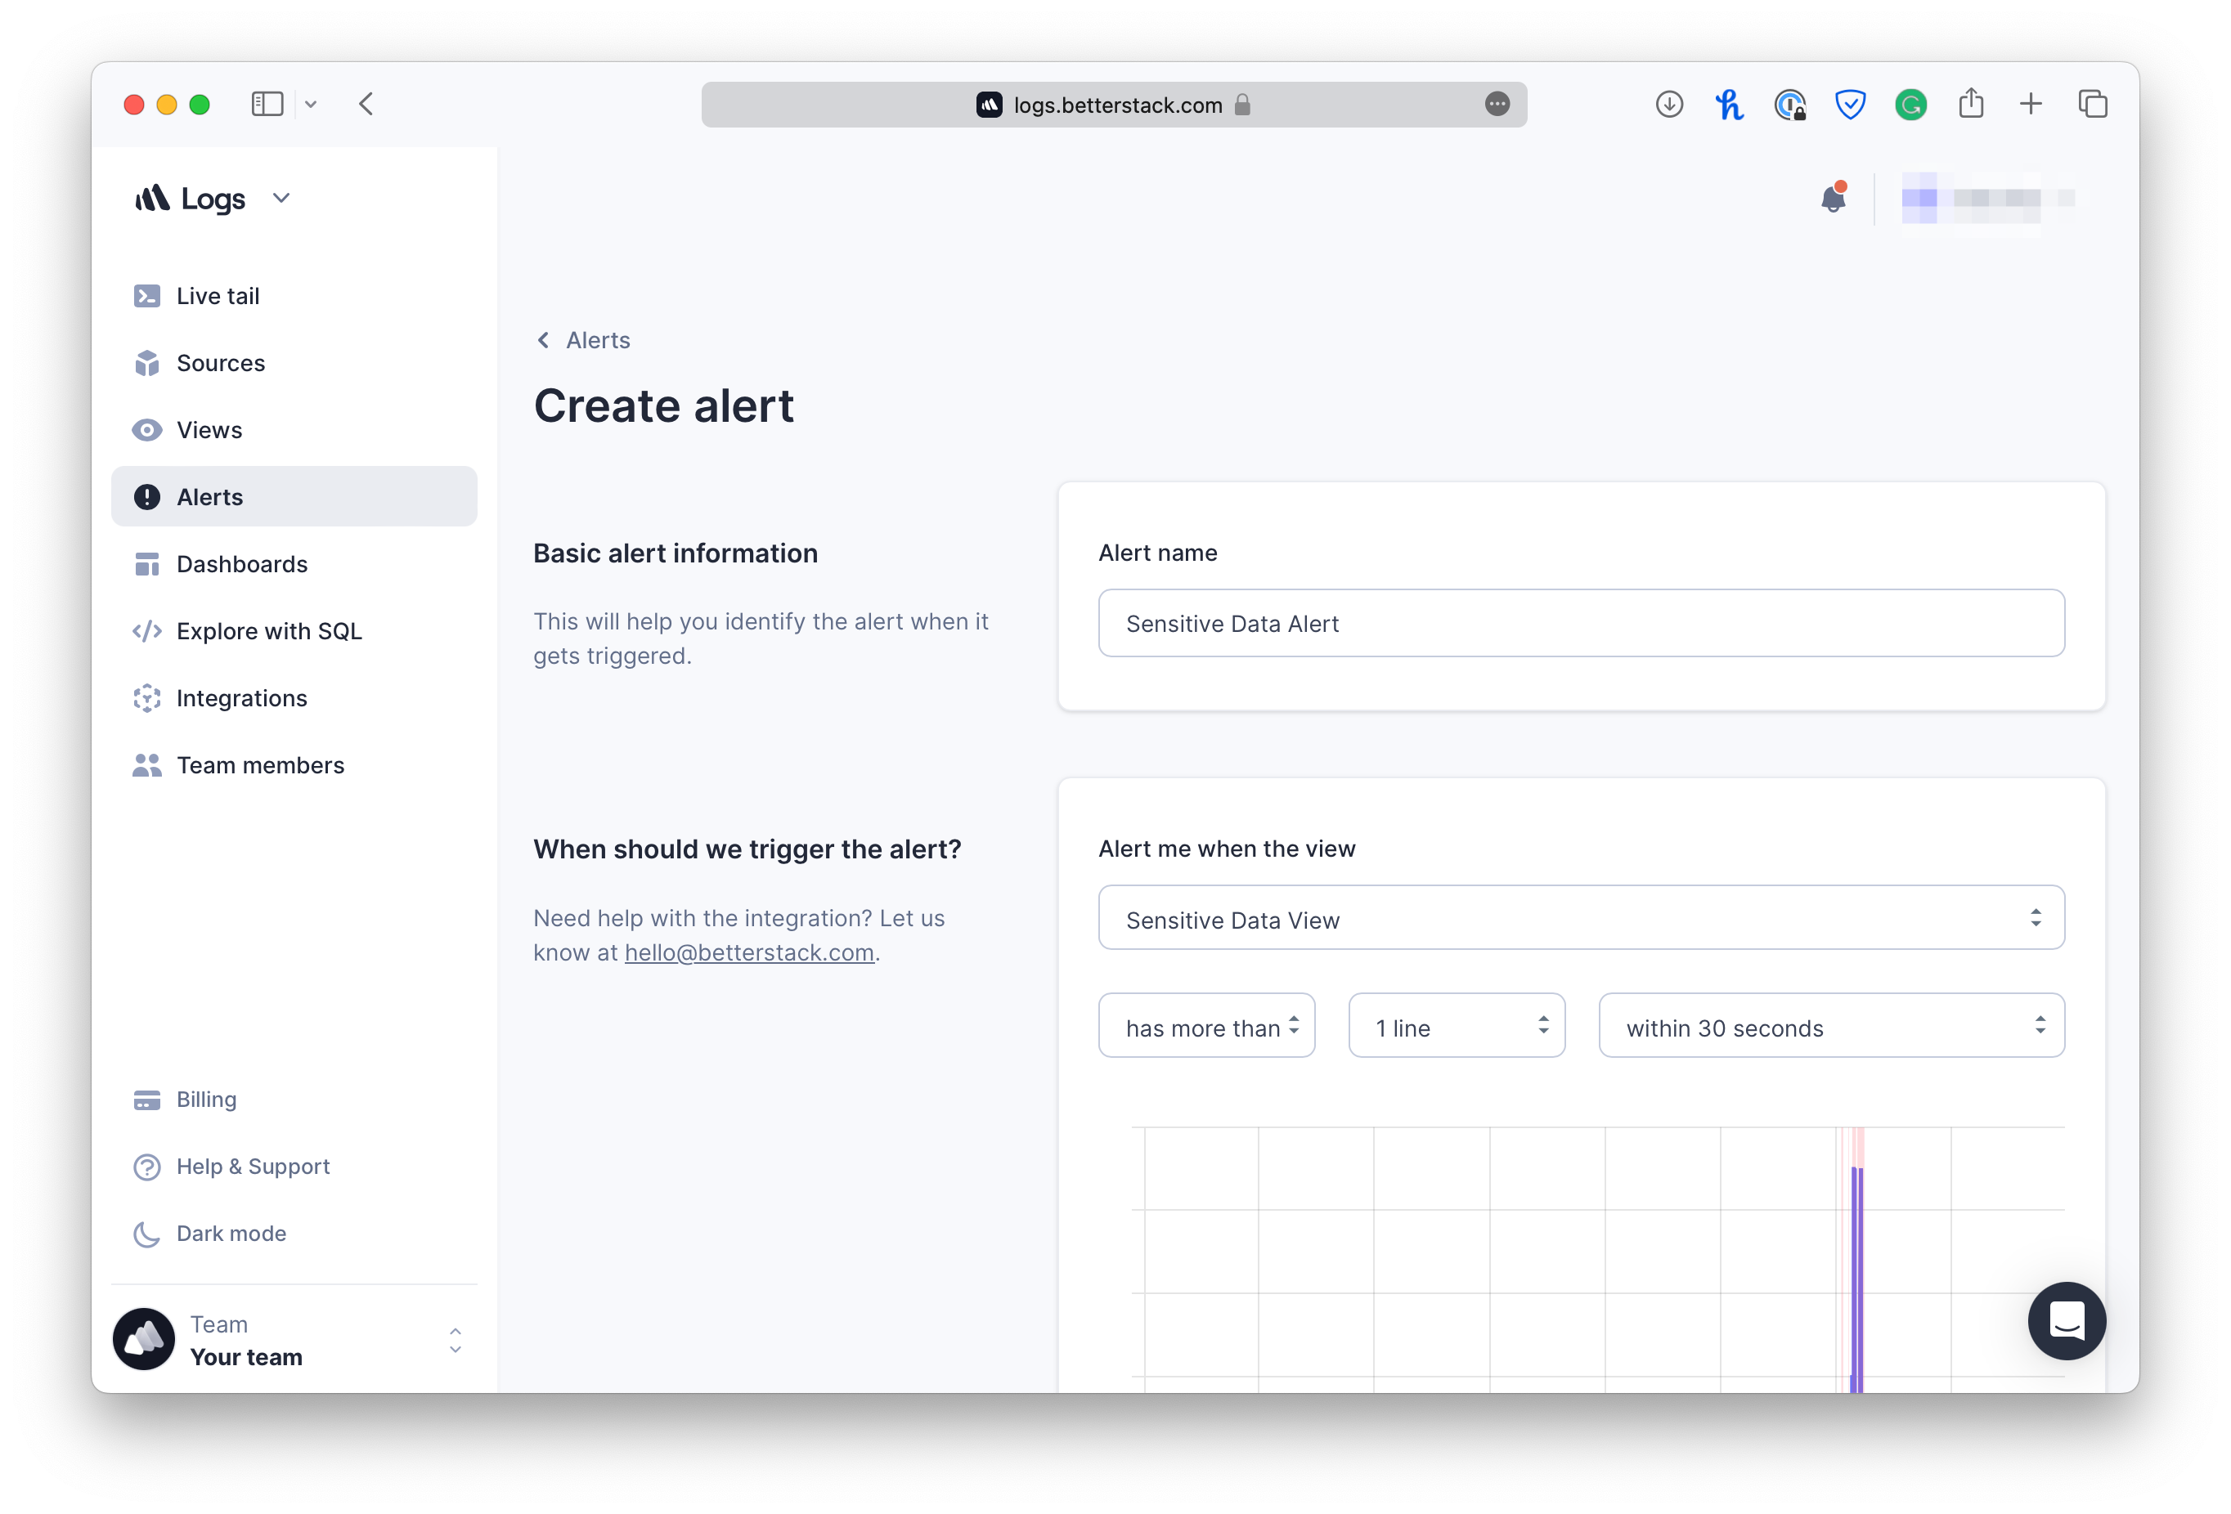The height and width of the screenshot is (1514, 2231).
Task: Open a new Safari tab
Action: pyautogui.click(x=2031, y=105)
